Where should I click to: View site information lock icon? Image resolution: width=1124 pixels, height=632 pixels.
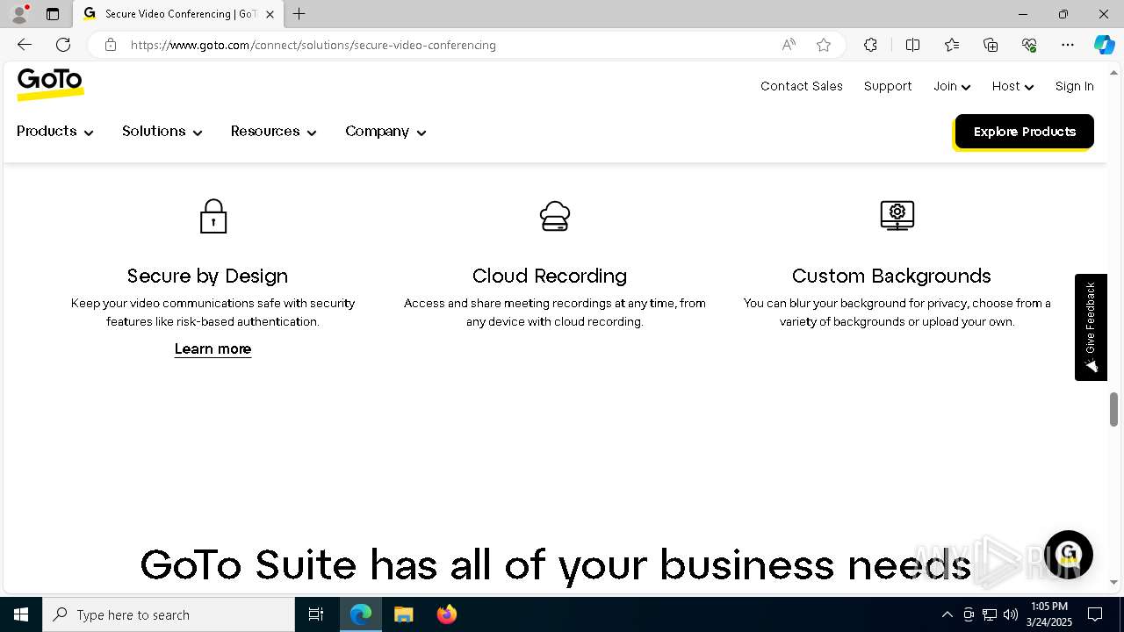(x=111, y=45)
